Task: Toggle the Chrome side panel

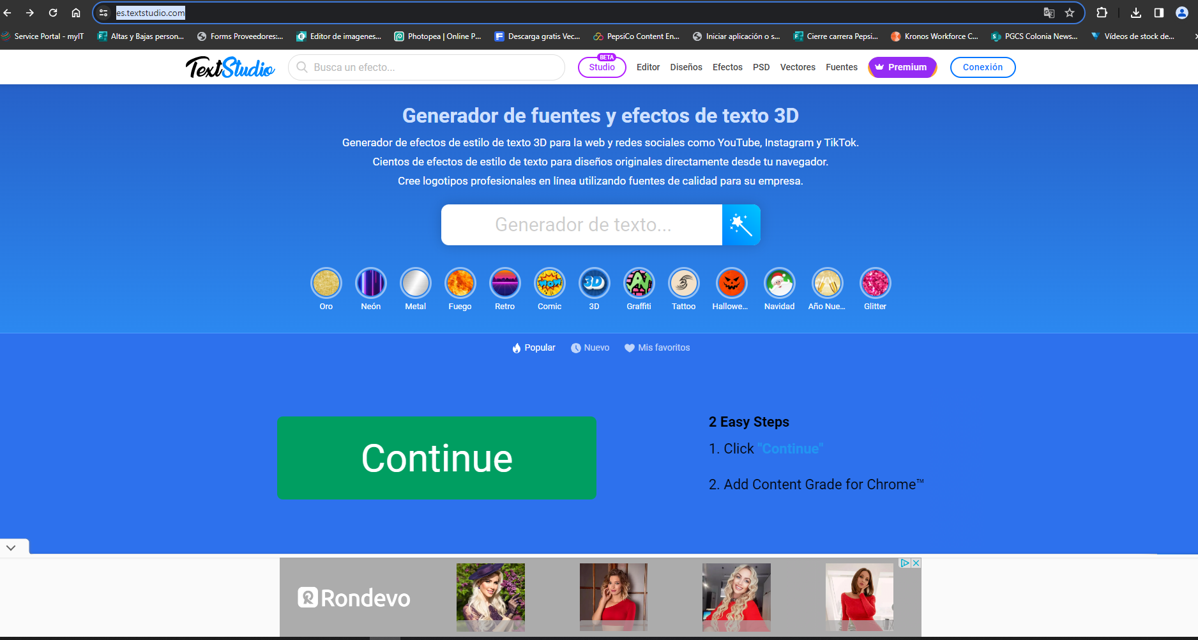Action: (1158, 13)
